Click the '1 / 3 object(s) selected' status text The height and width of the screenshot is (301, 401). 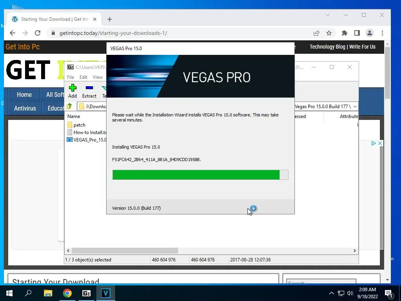point(88,259)
